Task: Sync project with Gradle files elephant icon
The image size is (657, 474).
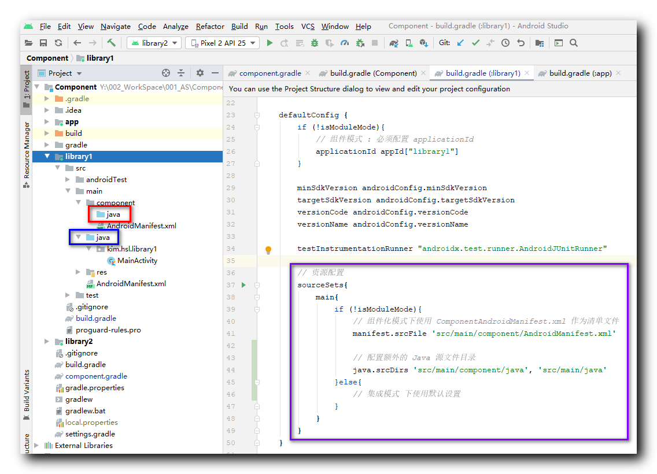Action: coord(393,43)
